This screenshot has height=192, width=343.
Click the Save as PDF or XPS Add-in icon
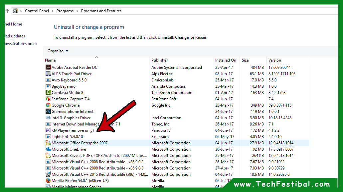(48, 156)
